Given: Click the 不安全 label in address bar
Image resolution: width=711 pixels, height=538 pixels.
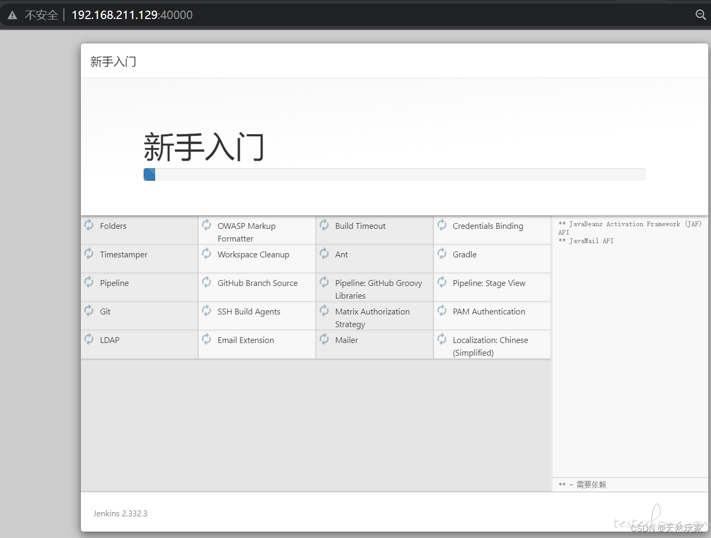Looking at the screenshot, I should pos(41,15).
